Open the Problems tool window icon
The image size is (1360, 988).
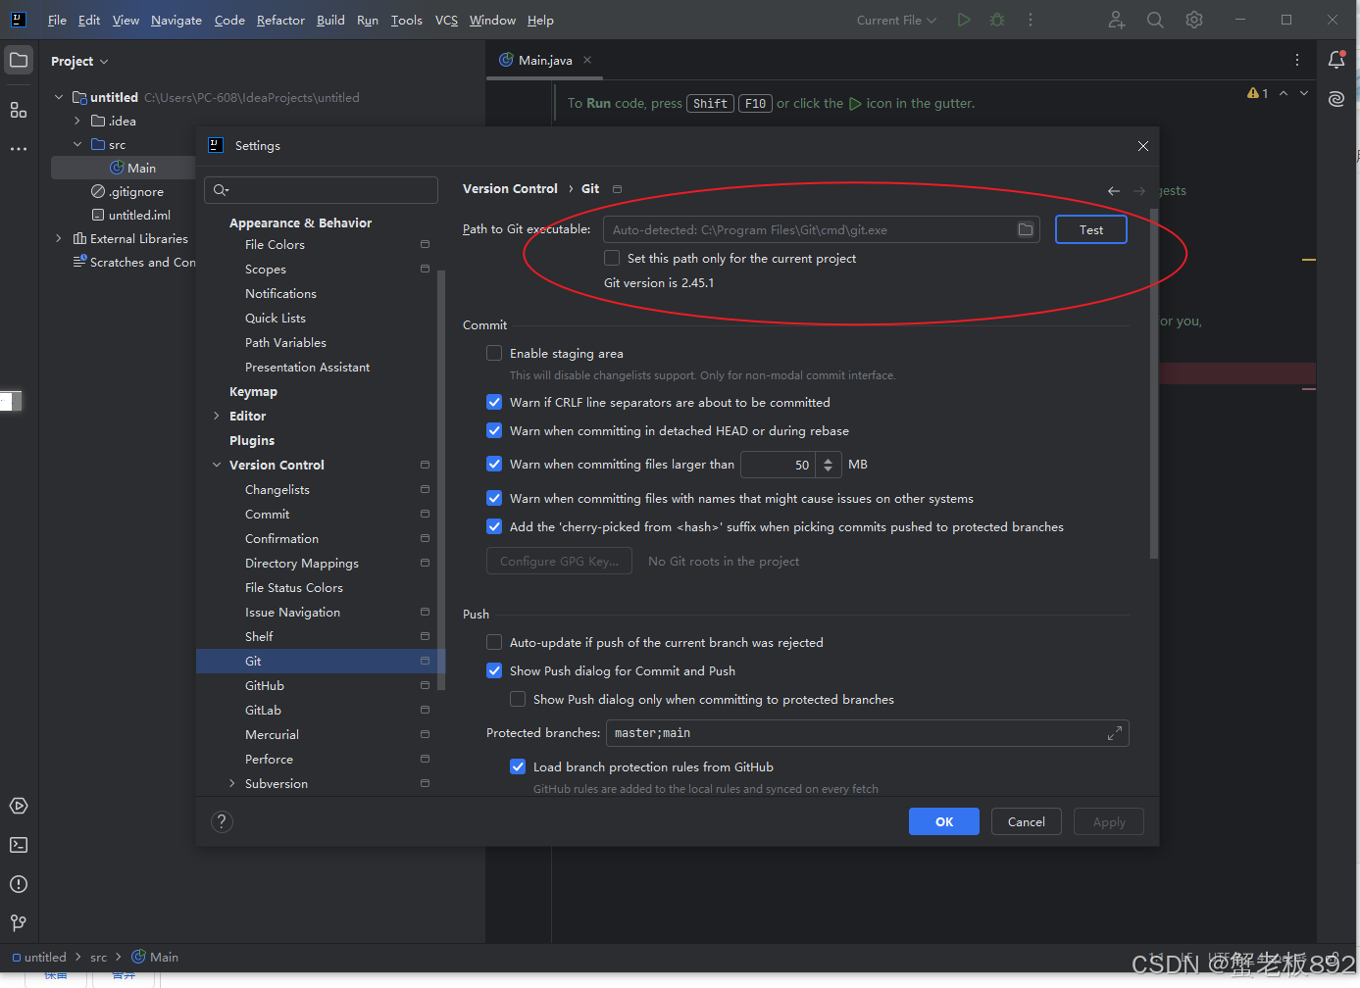19,884
